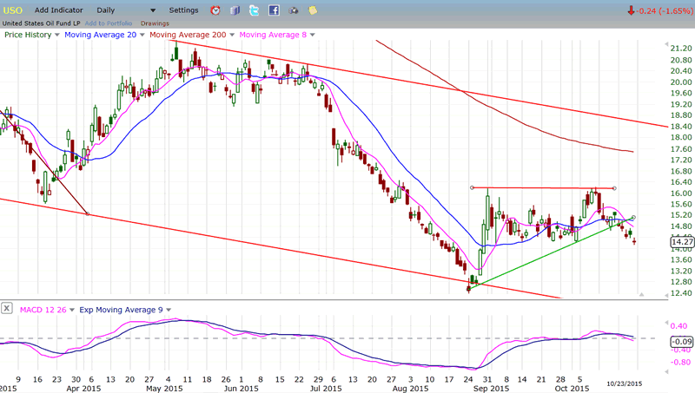This screenshot has height=393, width=695.
Task: Expand Moving Average 200 options
Action: pyautogui.click(x=232, y=35)
